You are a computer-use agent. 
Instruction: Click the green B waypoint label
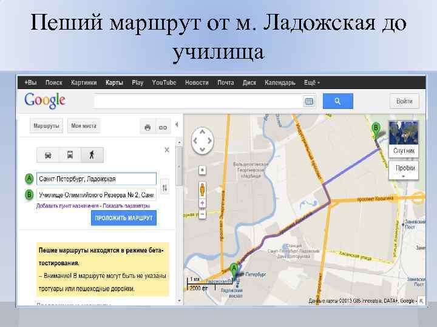point(29,194)
